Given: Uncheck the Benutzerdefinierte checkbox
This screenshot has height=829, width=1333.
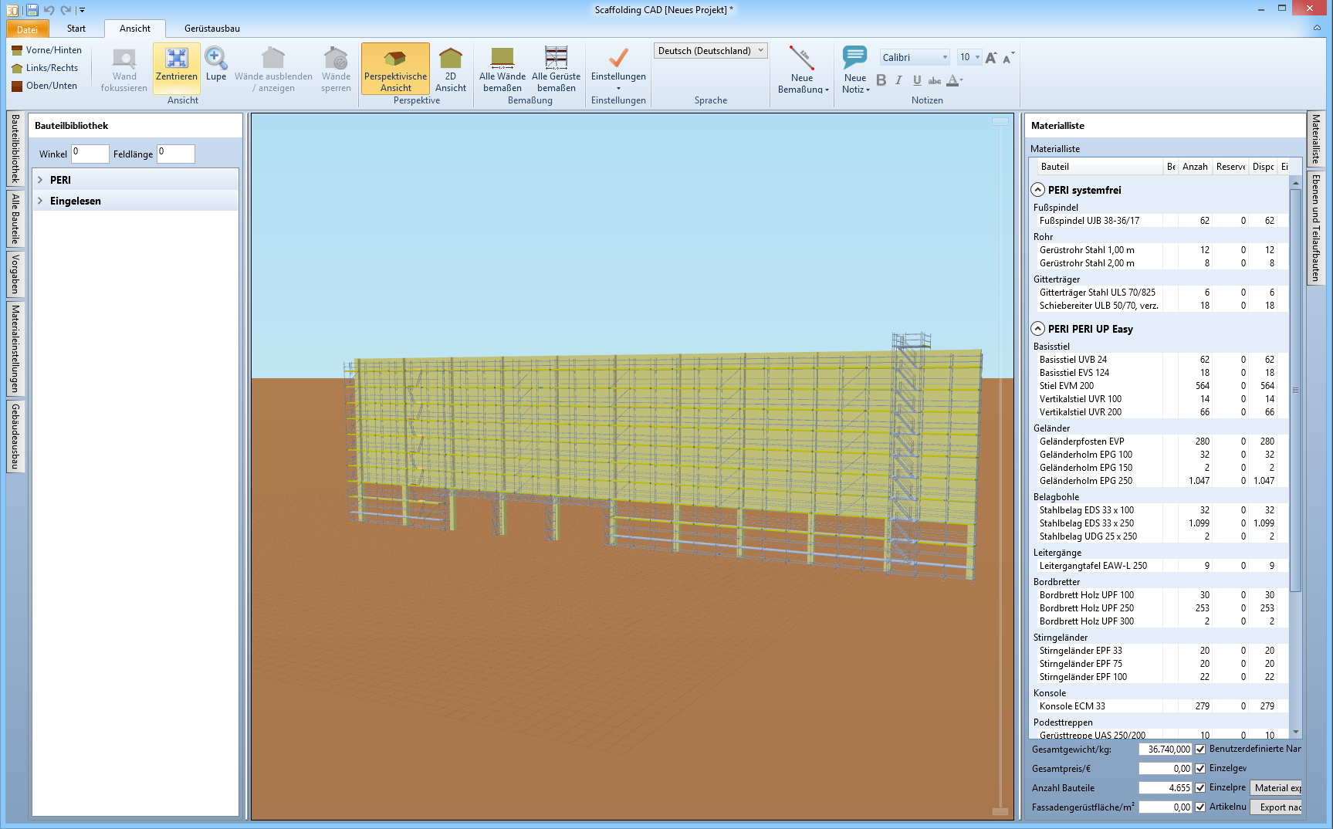Looking at the screenshot, I should pos(1200,749).
